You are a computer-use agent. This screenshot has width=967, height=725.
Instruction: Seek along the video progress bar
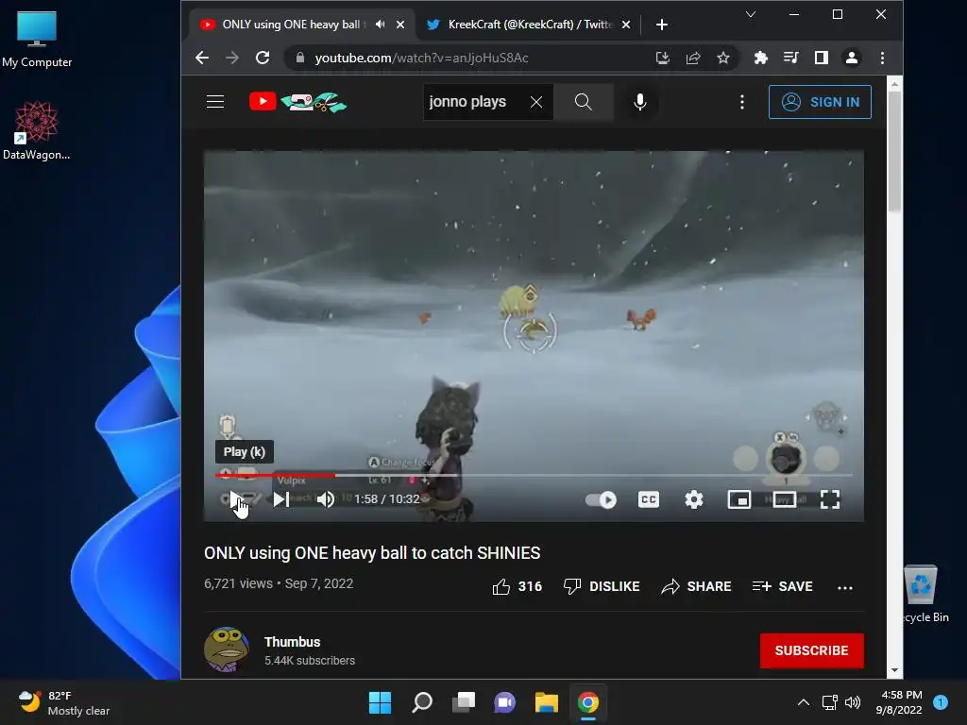534,476
